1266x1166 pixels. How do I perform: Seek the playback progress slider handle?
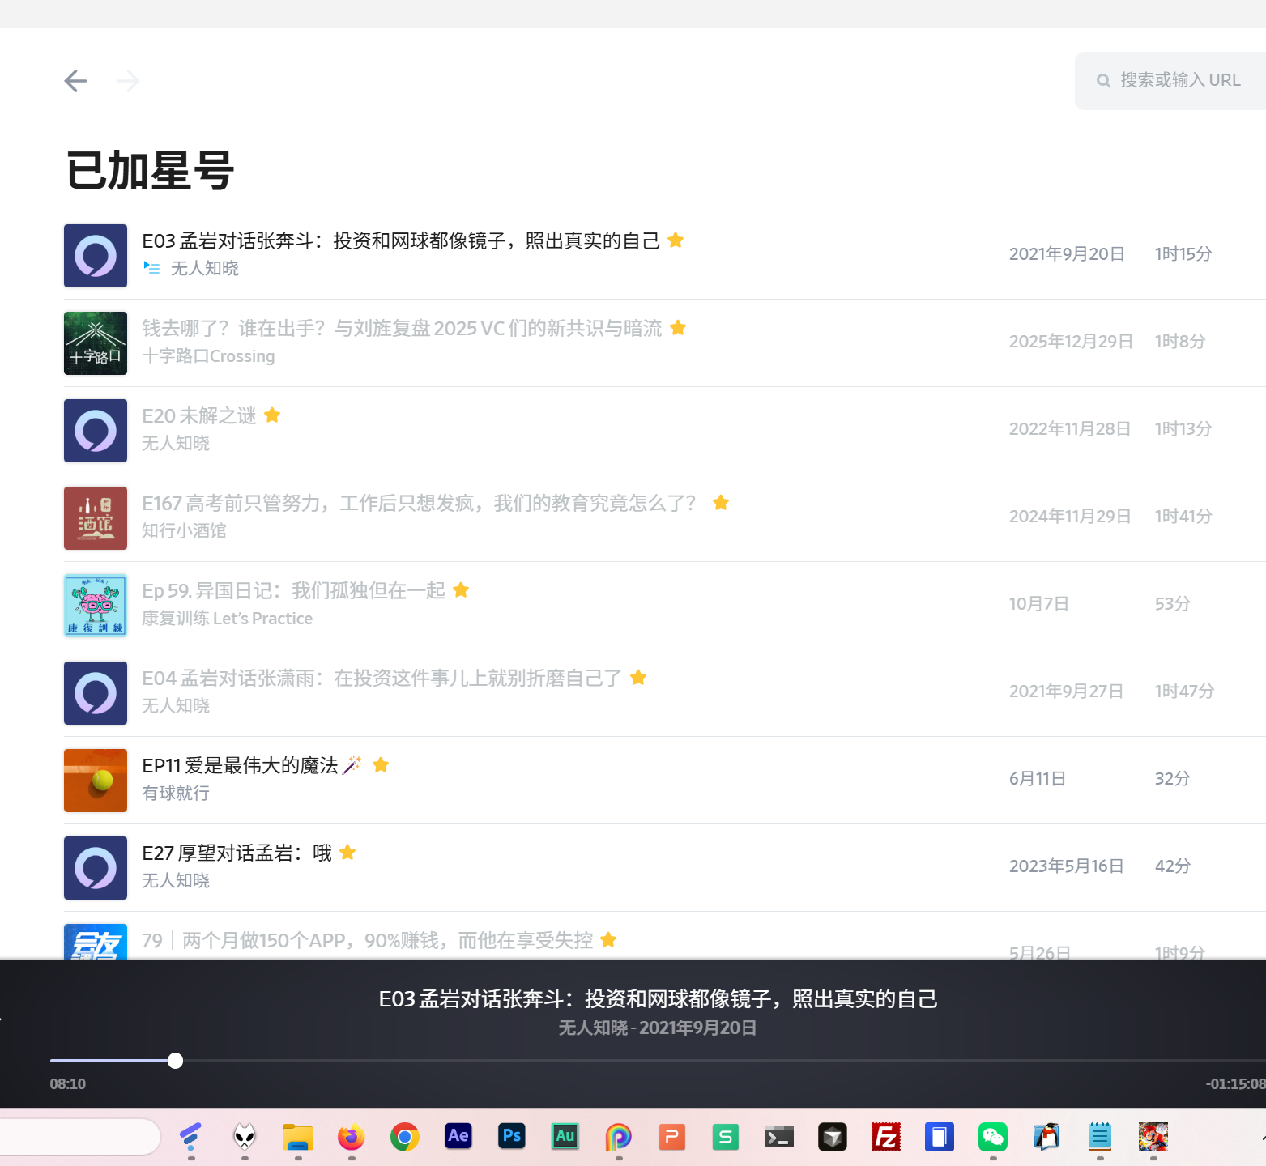point(176,1061)
